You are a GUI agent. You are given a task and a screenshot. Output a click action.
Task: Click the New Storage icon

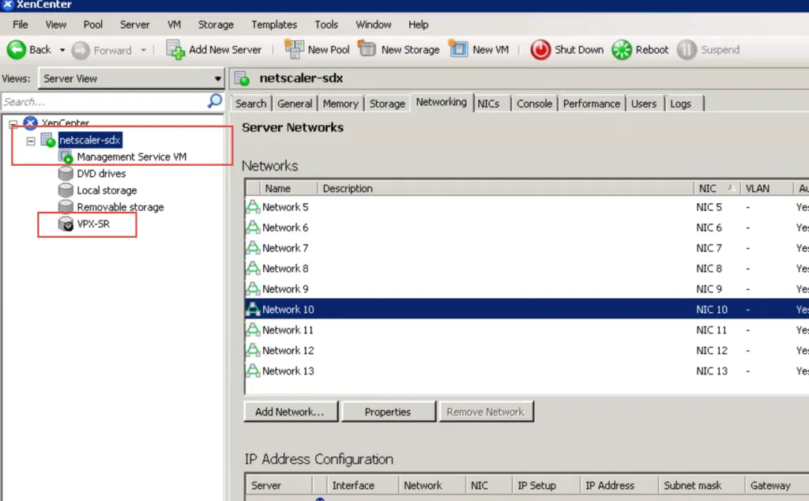coord(367,49)
